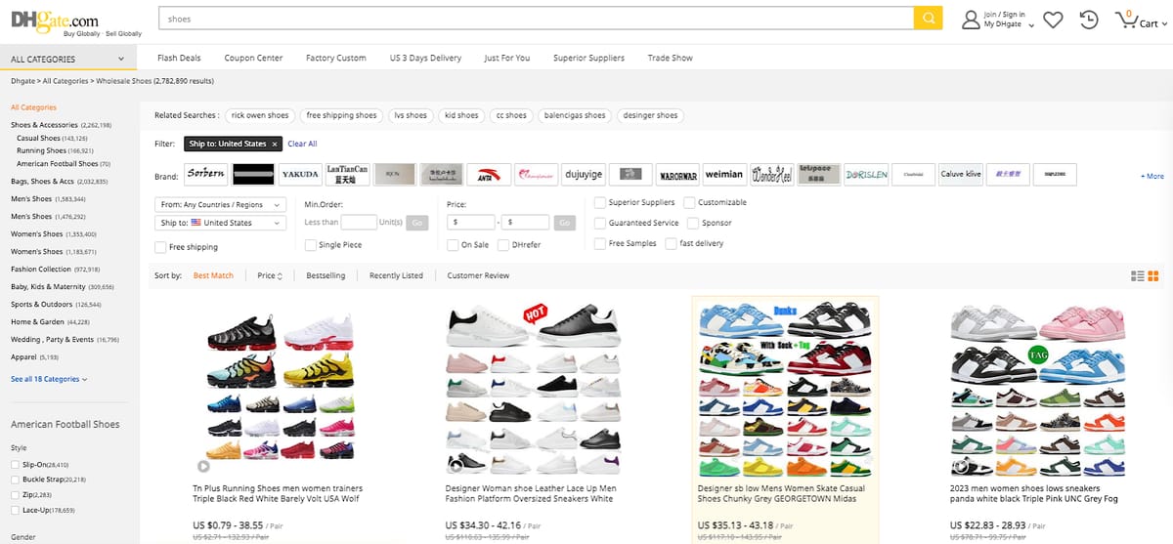Select the rick owen shoes related search
This screenshot has height=544, width=1173.
(x=259, y=115)
